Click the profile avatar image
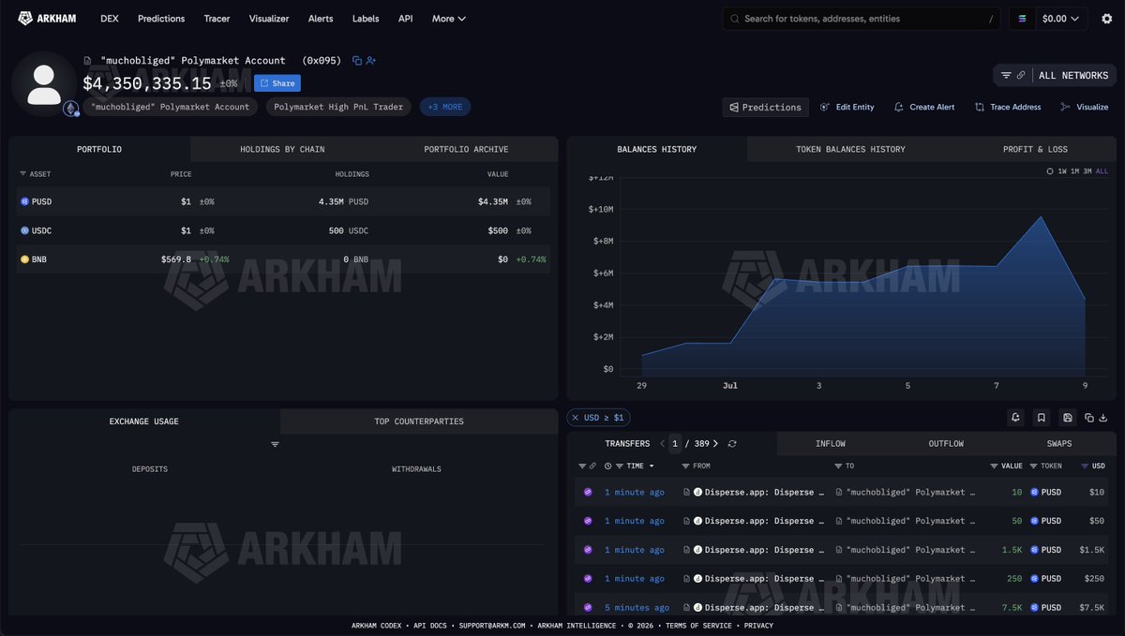The image size is (1125, 636). [x=44, y=83]
